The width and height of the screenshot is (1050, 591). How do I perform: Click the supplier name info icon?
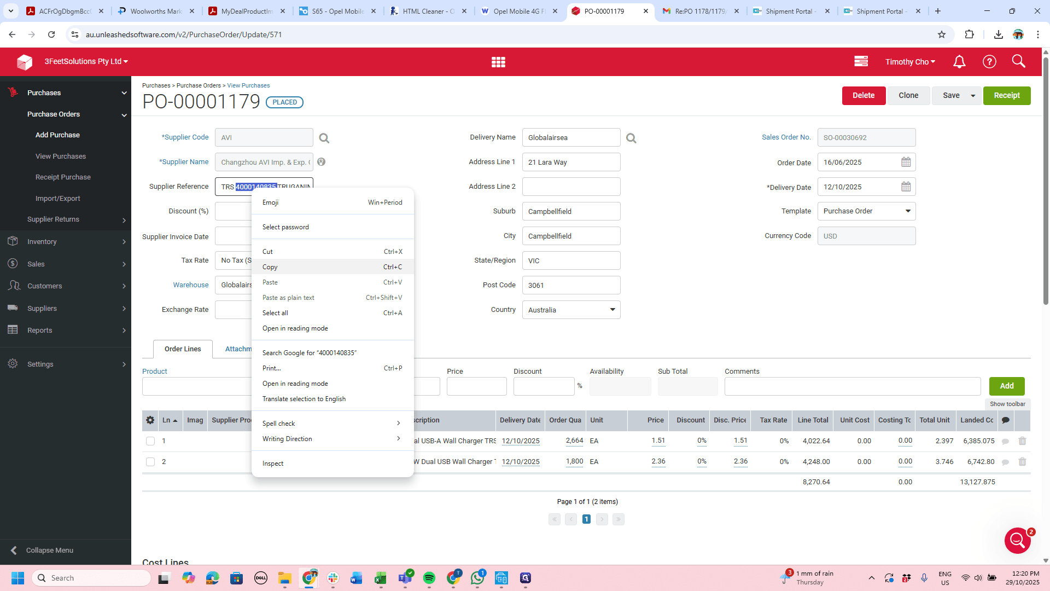point(322,162)
